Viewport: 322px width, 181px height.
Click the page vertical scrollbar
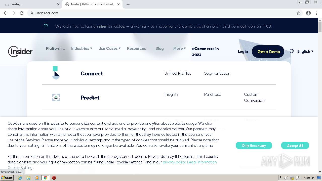[320, 96]
